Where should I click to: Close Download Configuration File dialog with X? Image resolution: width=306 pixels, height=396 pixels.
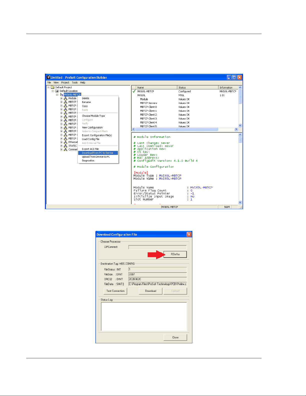pyautogui.click(x=189, y=234)
